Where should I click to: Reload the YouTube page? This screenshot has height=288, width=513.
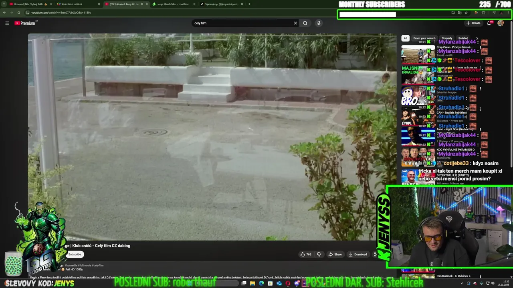click(x=18, y=12)
